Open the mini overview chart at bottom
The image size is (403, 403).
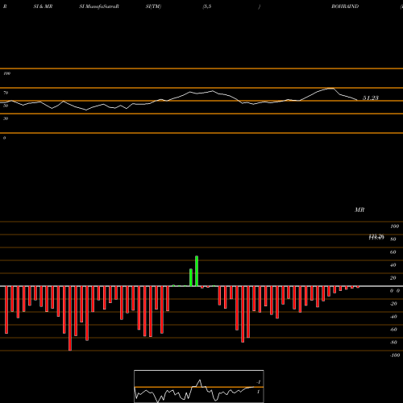pyautogui.click(x=199, y=386)
